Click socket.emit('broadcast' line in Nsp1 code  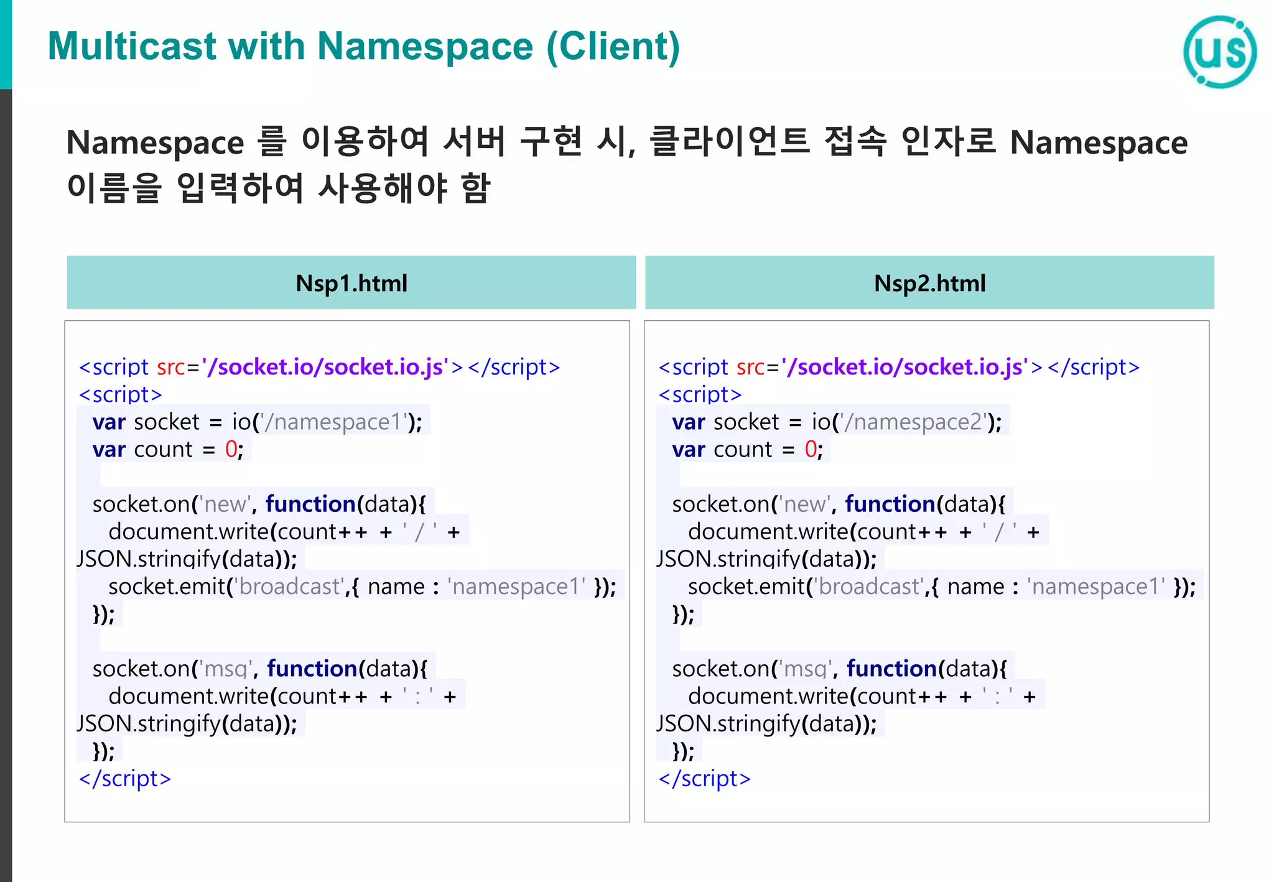pyautogui.click(x=362, y=587)
